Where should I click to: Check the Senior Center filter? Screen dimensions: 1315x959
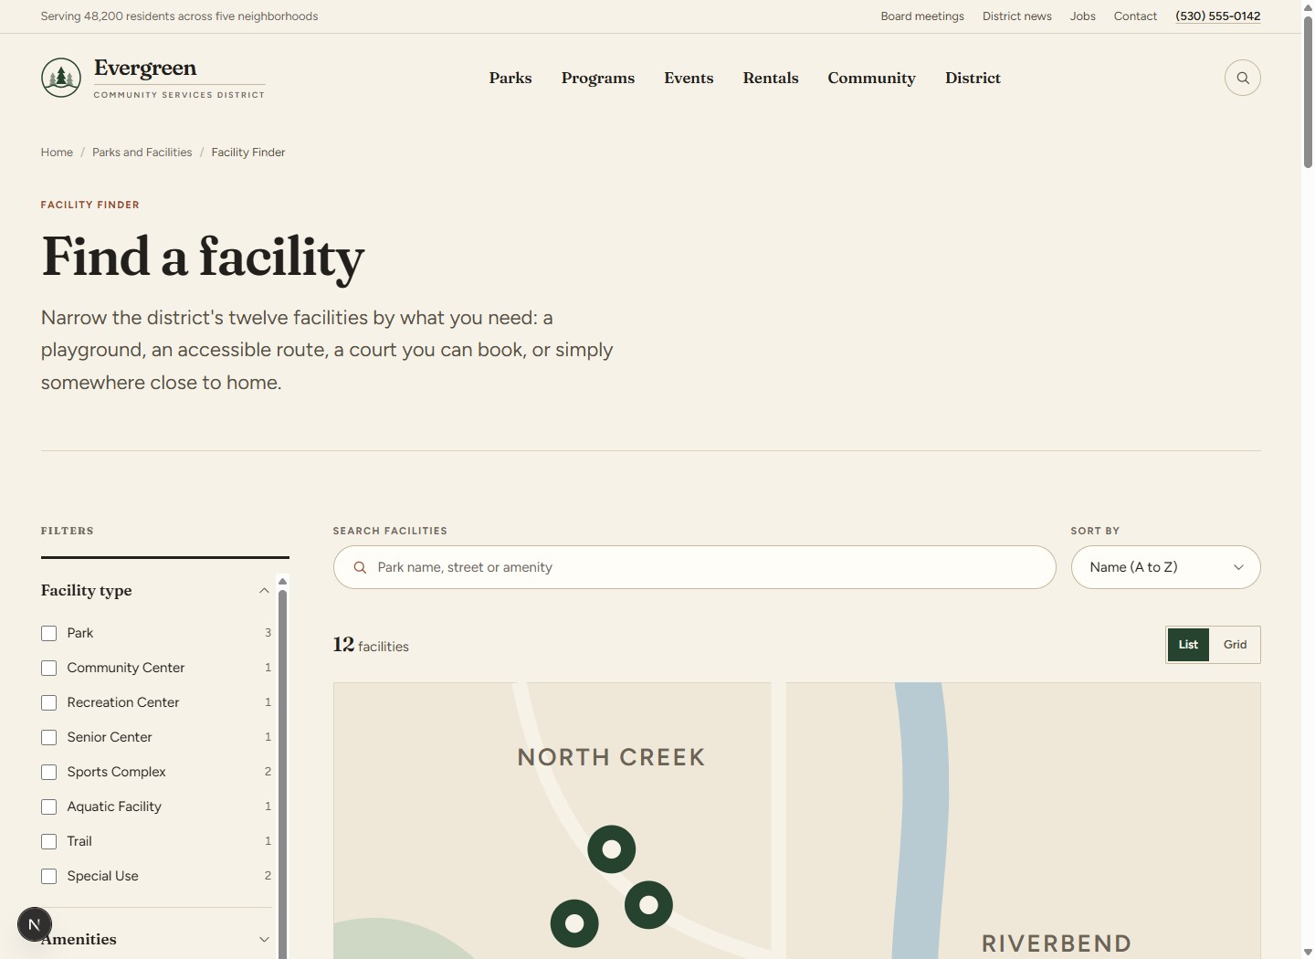49,737
